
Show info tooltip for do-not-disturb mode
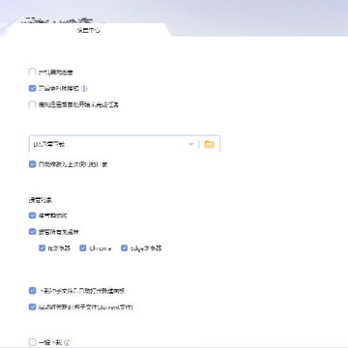pyautogui.click(x=84, y=88)
